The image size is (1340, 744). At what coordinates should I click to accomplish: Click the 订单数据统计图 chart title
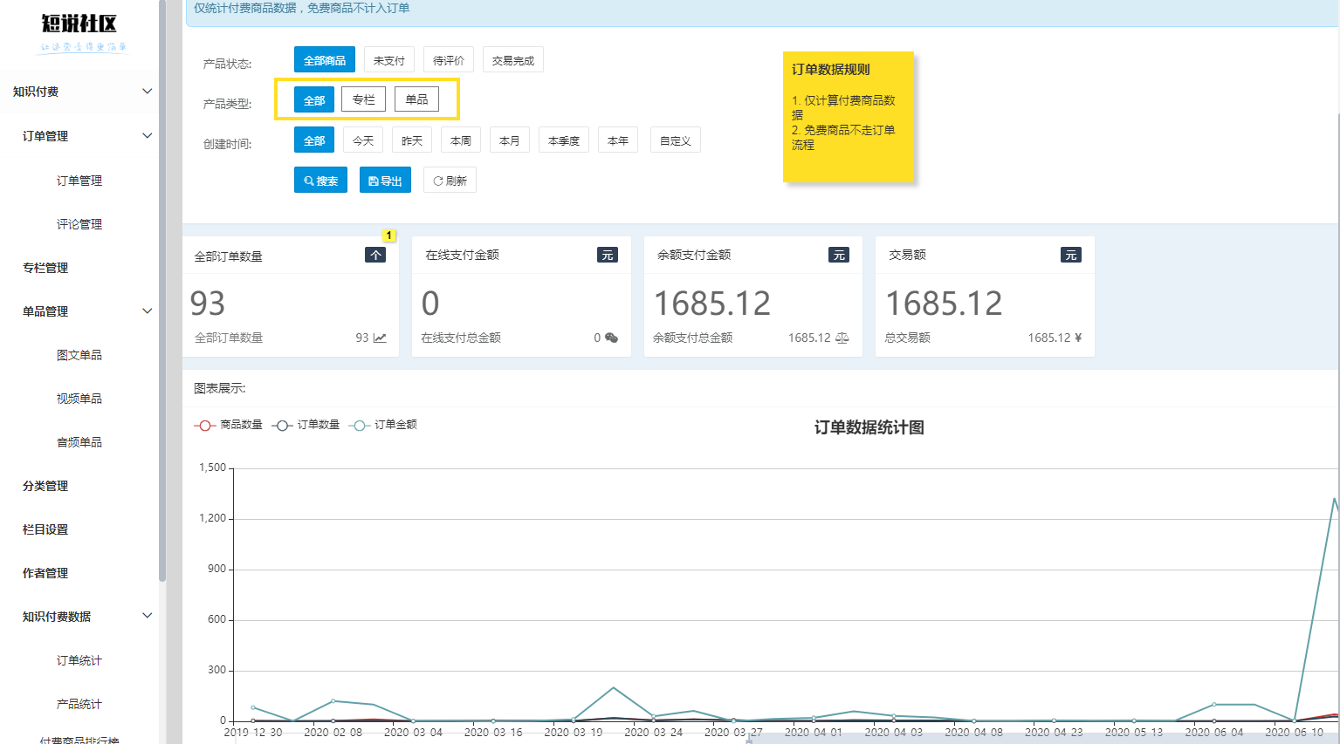tap(869, 427)
